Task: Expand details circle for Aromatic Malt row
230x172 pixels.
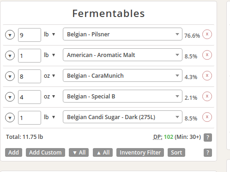Action: click(10, 56)
